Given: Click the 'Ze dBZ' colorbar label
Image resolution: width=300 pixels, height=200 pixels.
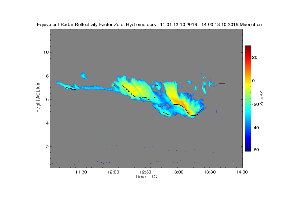Looking at the screenshot, I should point(262,98).
